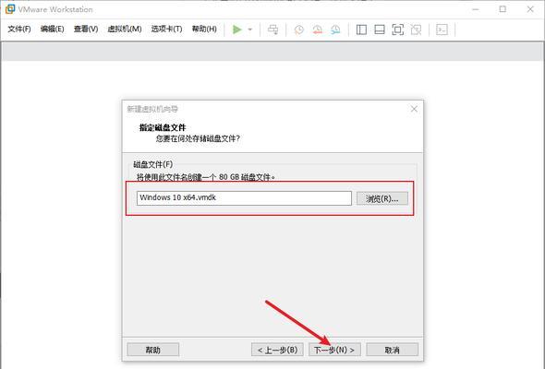Image resolution: width=545 pixels, height=369 pixels.
Task: Open the 查看(V) menu
Action: point(86,29)
